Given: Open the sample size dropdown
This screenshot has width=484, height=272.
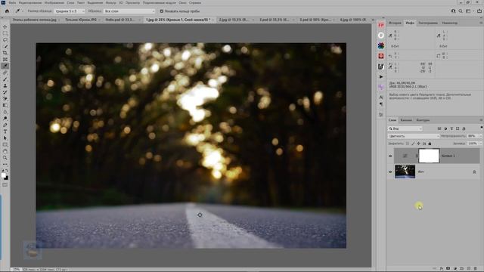Looking at the screenshot, I should [70, 11].
